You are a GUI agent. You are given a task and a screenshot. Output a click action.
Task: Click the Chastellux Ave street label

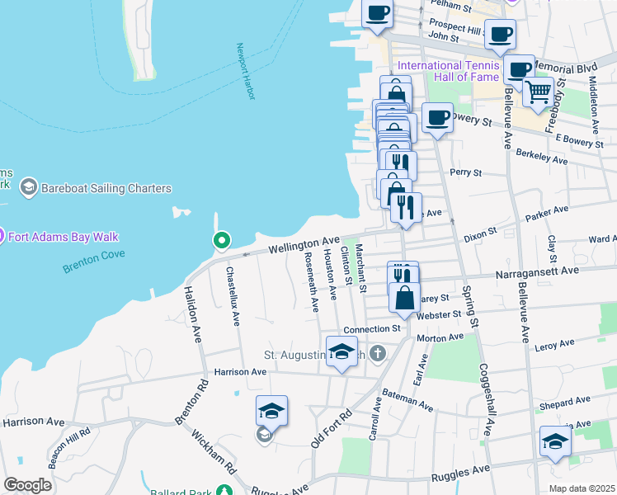coord(233,296)
